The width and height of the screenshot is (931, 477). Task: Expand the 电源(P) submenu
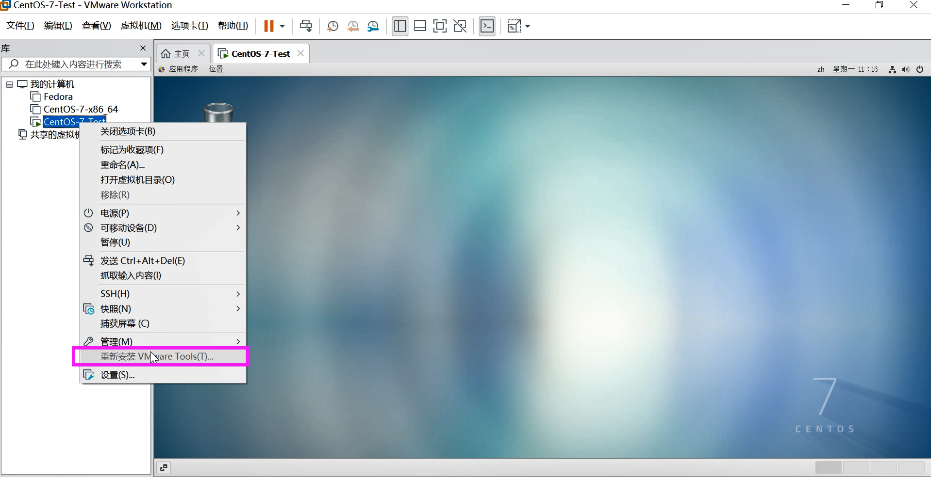coord(163,213)
